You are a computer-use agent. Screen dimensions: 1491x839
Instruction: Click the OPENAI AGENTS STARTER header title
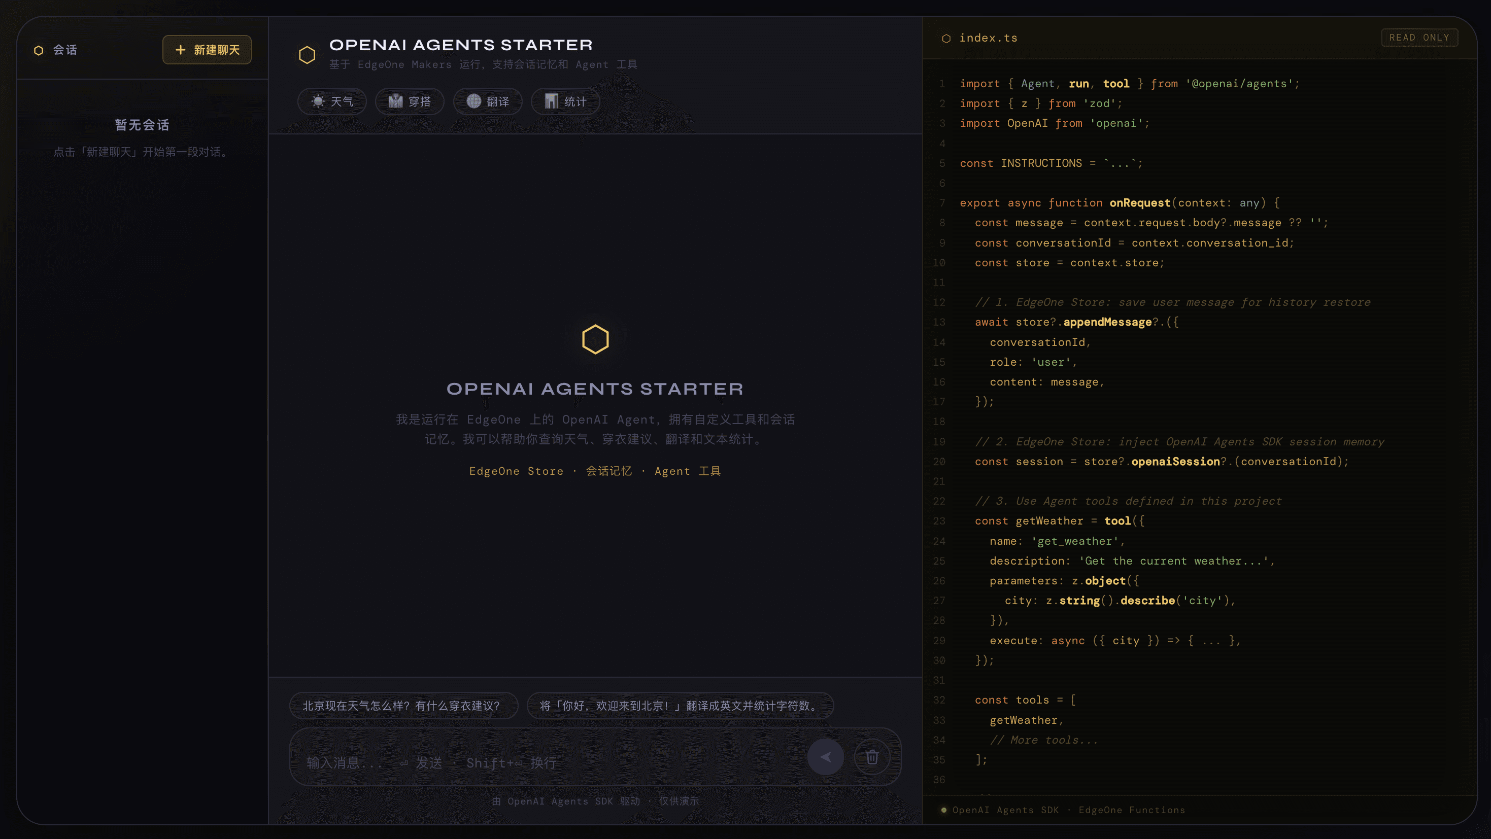[461, 45]
